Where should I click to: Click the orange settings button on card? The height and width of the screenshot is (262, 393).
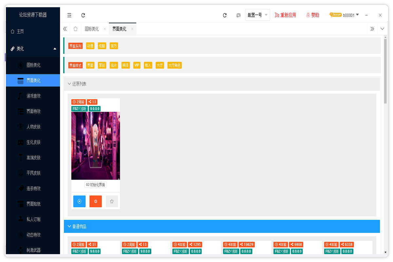[96, 201]
